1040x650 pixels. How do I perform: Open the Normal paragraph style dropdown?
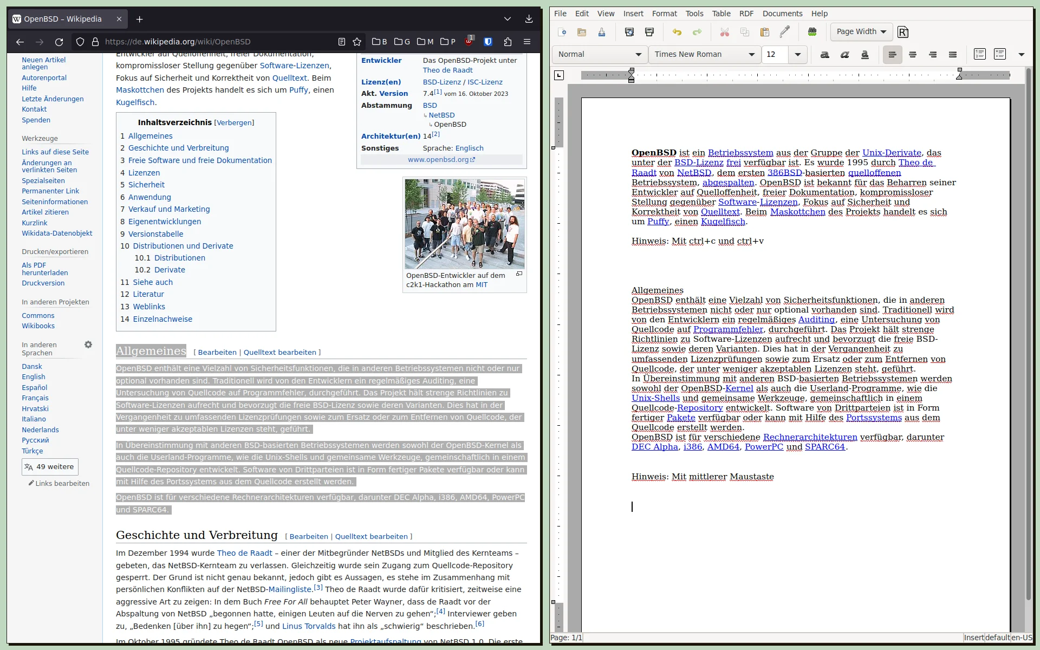[600, 54]
